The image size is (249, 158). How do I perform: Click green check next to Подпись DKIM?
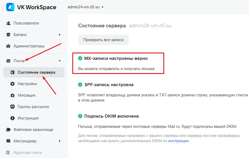pyautogui.click(x=80, y=116)
